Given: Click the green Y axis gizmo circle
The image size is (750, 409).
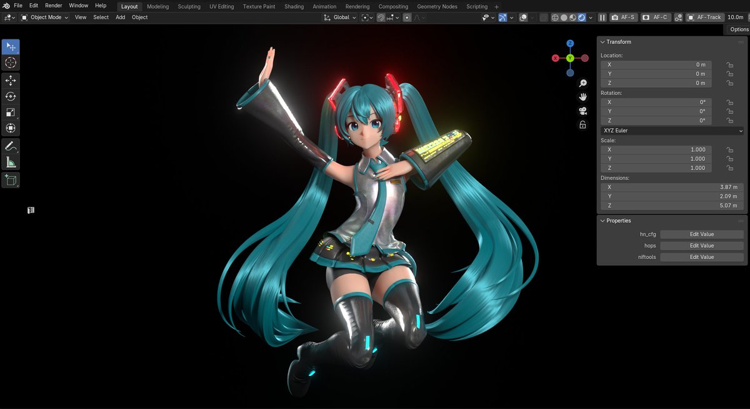Looking at the screenshot, I should [x=570, y=58].
